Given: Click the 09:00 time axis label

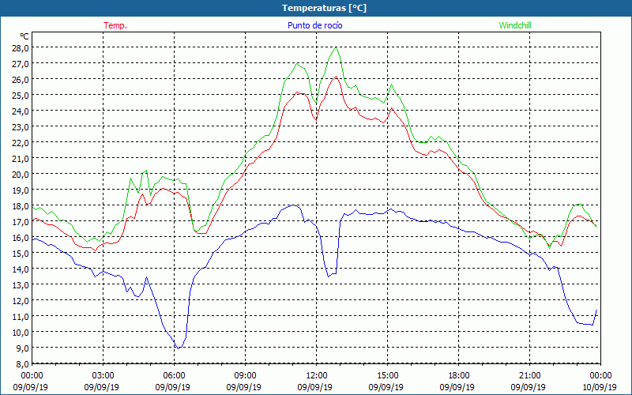Looking at the screenshot, I should click(x=245, y=375).
